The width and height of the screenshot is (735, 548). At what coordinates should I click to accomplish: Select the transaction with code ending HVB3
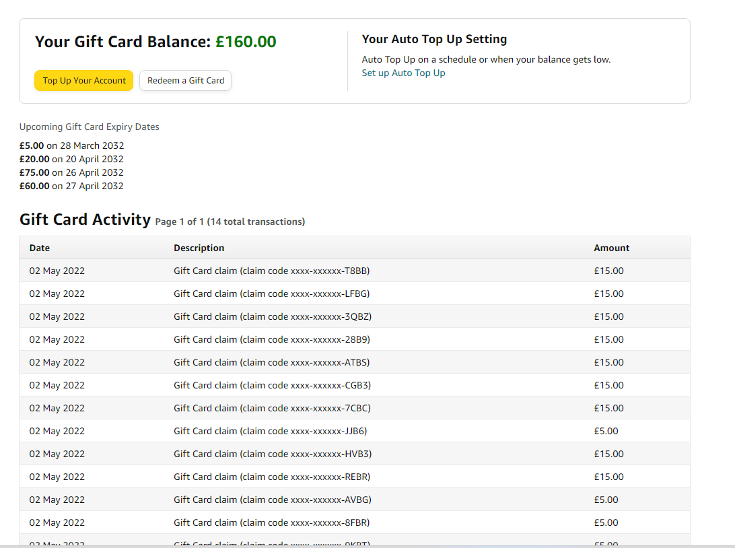pos(272,454)
